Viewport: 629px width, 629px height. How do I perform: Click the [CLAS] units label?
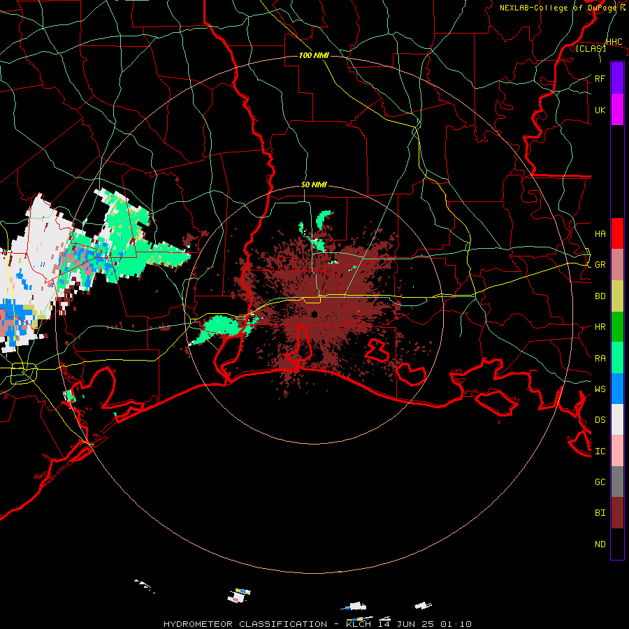pos(591,48)
